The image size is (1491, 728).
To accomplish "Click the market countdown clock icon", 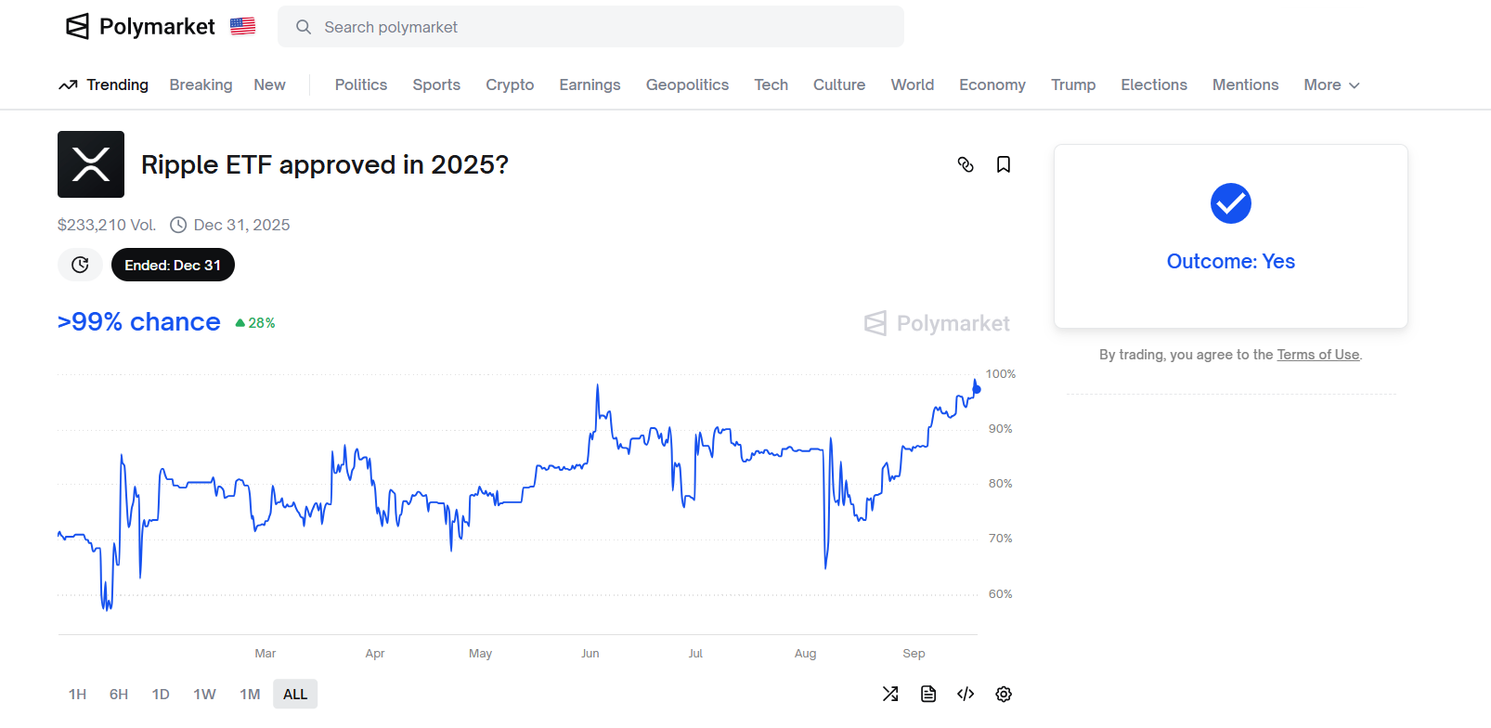I will click(x=80, y=265).
